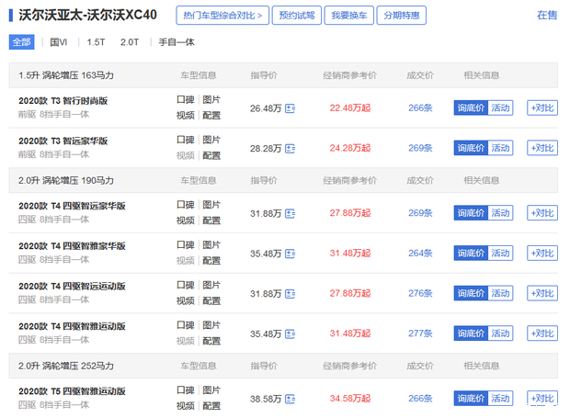Add T4 四驱智远运动版 to 对比
570x418 pixels.
tap(542, 293)
